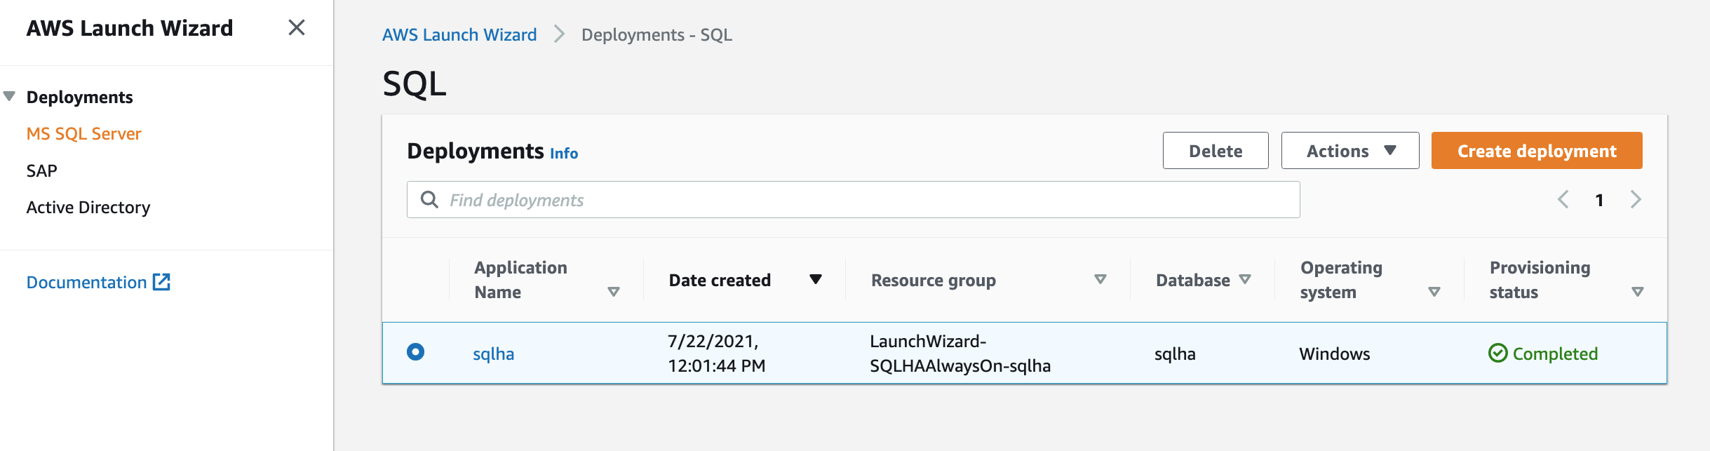Click the Create deployment button
The height and width of the screenshot is (451, 1710).
point(1536,151)
